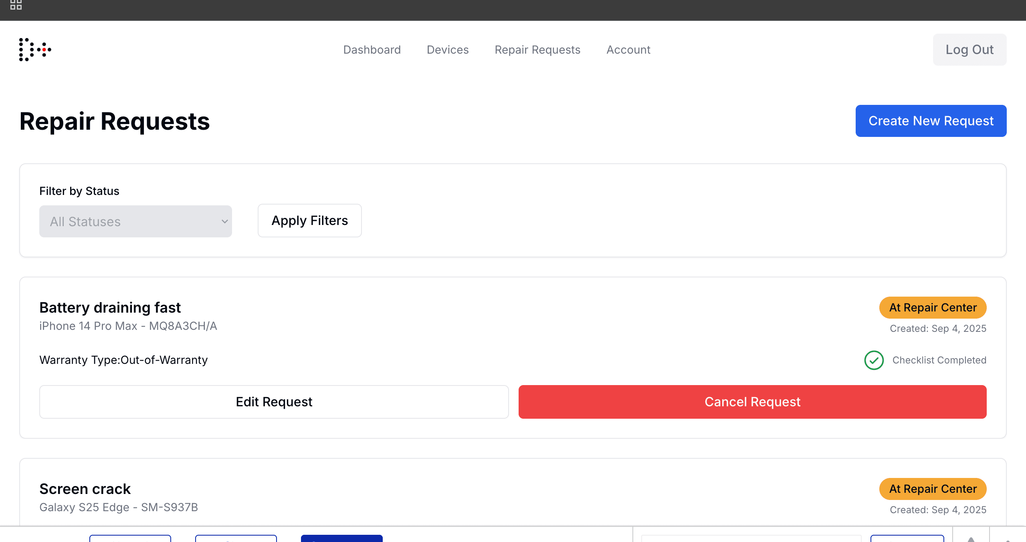Click the app grid icon in the top bar
This screenshot has height=542, width=1026.
pos(16,5)
